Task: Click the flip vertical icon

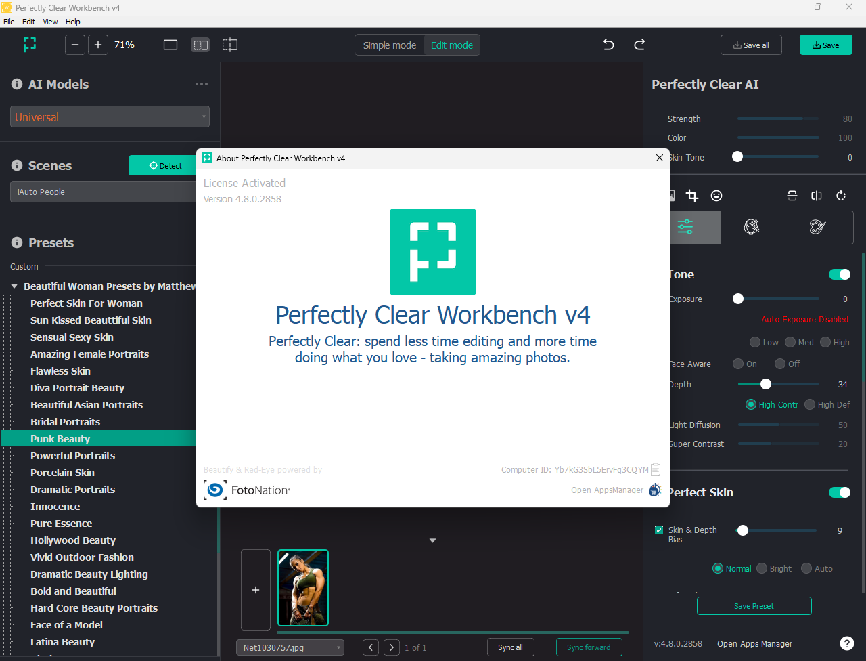Action: (792, 196)
